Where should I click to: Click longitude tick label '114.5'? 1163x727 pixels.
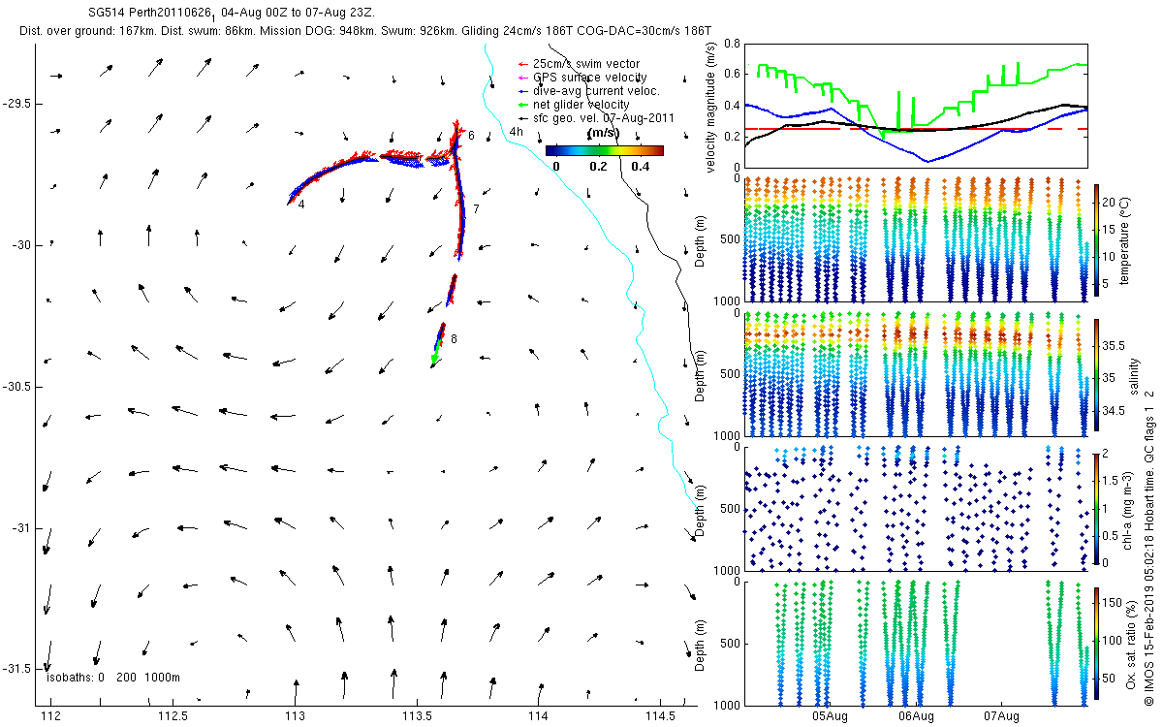660,716
